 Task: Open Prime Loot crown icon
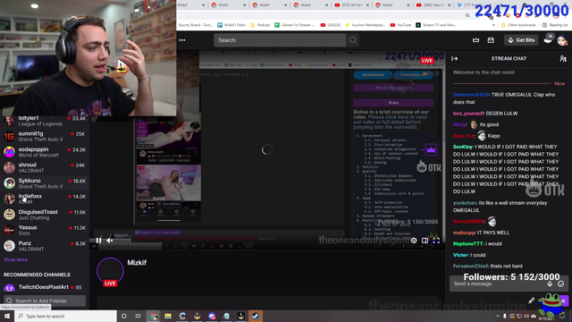pos(475,40)
